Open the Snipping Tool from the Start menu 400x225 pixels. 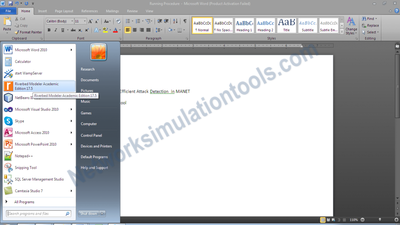coord(26,167)
